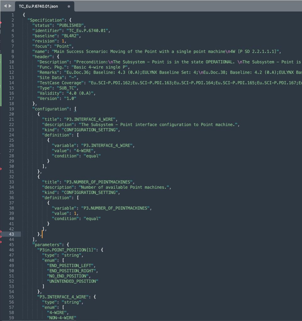Click the "NON-4-WIRE" enum entry
The image size is (302, 321).
(x=62, y=318)
